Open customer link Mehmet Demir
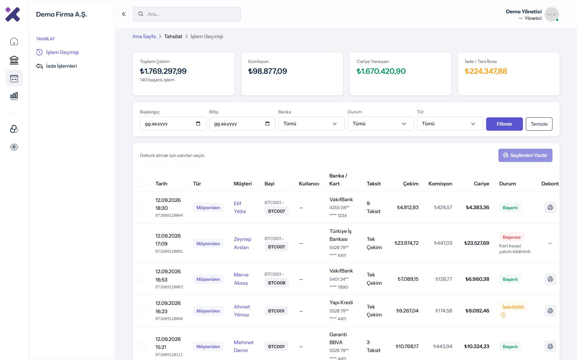This screenshot has height=360, width=577. coord(243,346)
